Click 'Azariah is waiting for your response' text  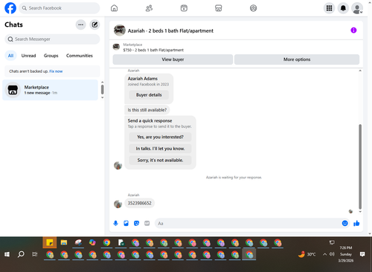[234, 178]
